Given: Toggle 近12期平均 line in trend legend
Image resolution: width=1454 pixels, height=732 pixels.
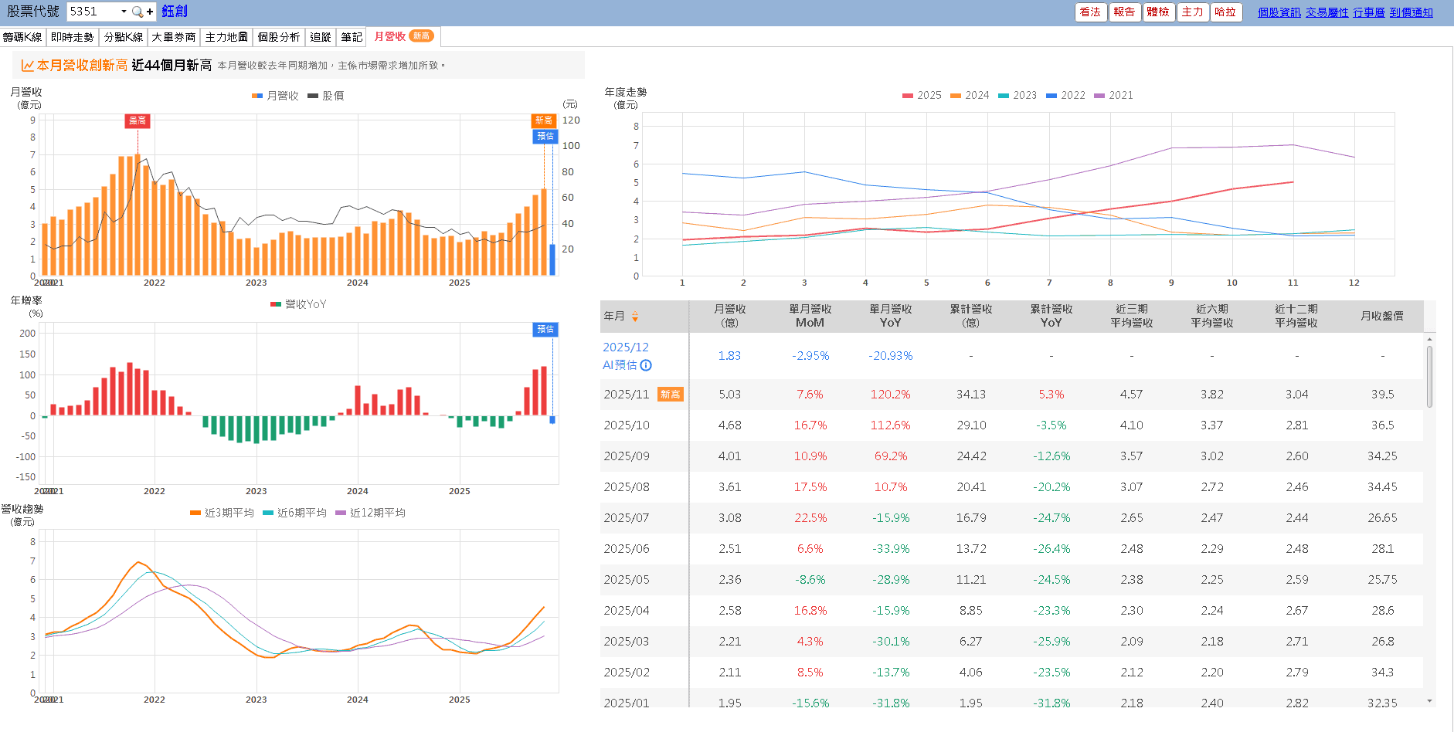Looking at the screenshot, I should [370, 513].
